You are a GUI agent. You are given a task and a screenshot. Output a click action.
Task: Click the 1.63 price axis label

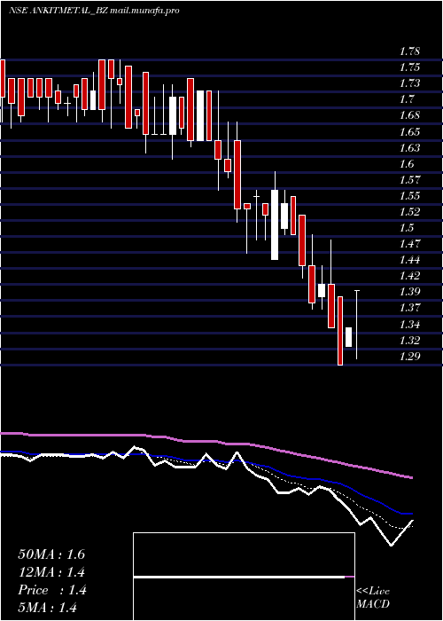point(409,148)
